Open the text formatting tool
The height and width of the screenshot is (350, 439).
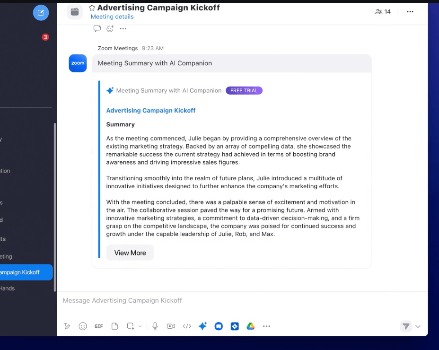pyautogui.click(x=67, y=326)
